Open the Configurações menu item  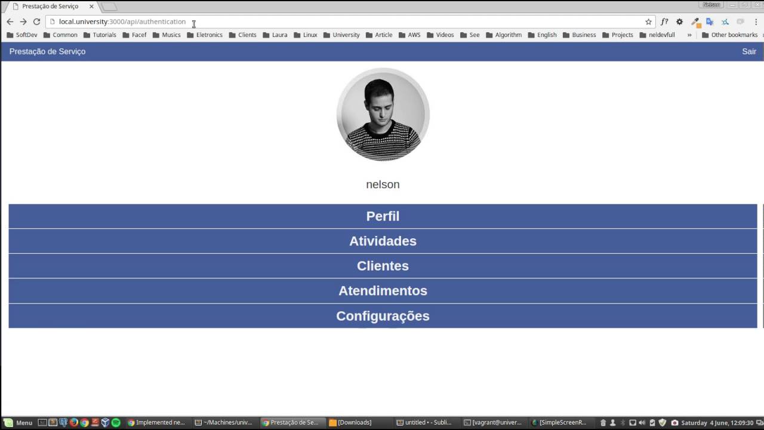(383, 316)
